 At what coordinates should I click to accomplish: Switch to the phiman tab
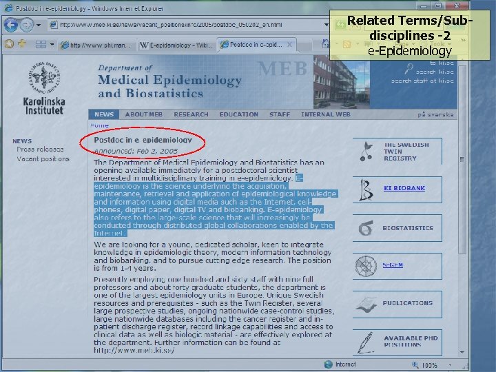coord(97,45)
